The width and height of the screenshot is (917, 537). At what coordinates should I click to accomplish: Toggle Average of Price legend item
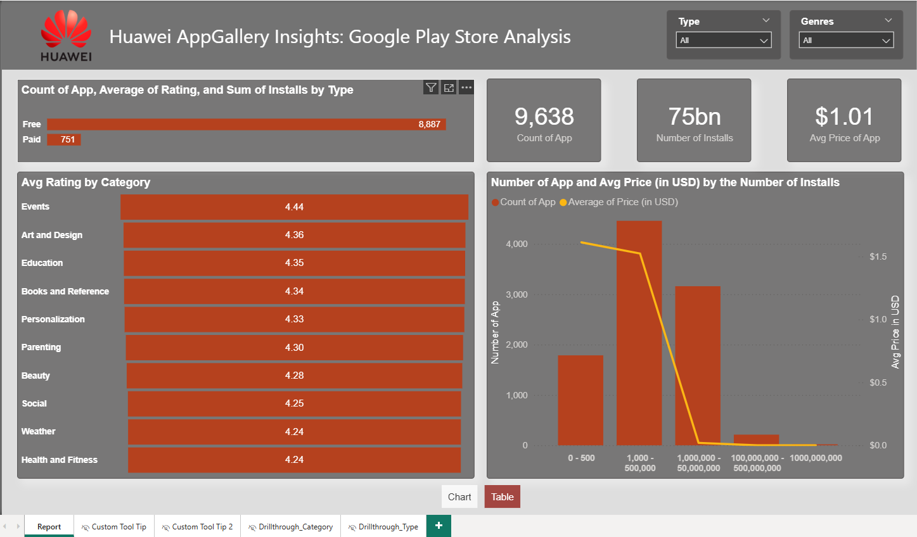pyautogui.click(x=619, y=202)
